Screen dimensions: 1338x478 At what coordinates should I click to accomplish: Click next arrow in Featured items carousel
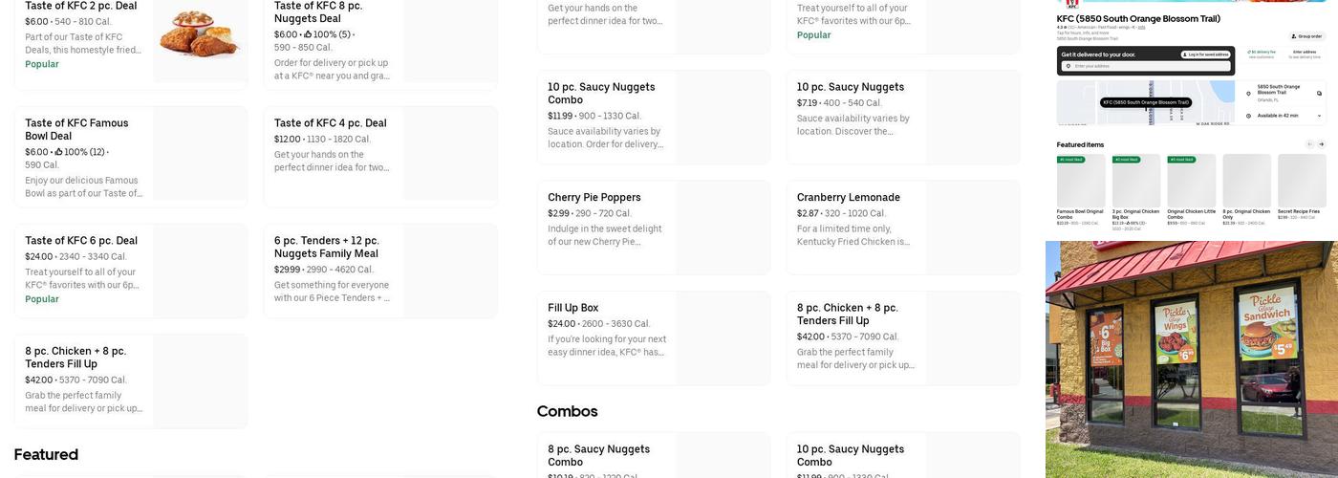coord(1322,144)
